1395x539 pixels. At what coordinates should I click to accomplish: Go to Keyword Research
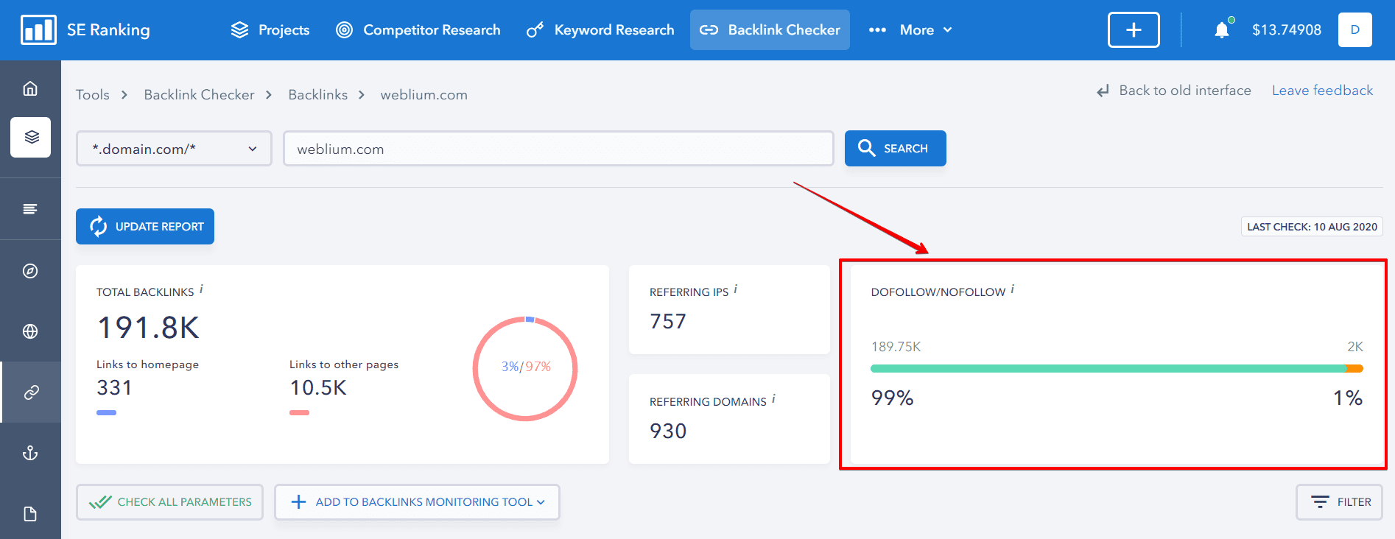(x=600, y=30)
